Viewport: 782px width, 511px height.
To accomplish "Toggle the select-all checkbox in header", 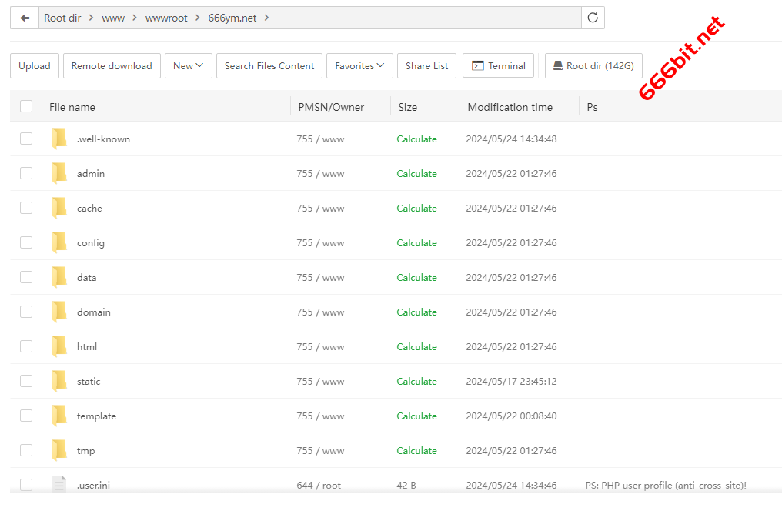I will (x=26, y=107).
